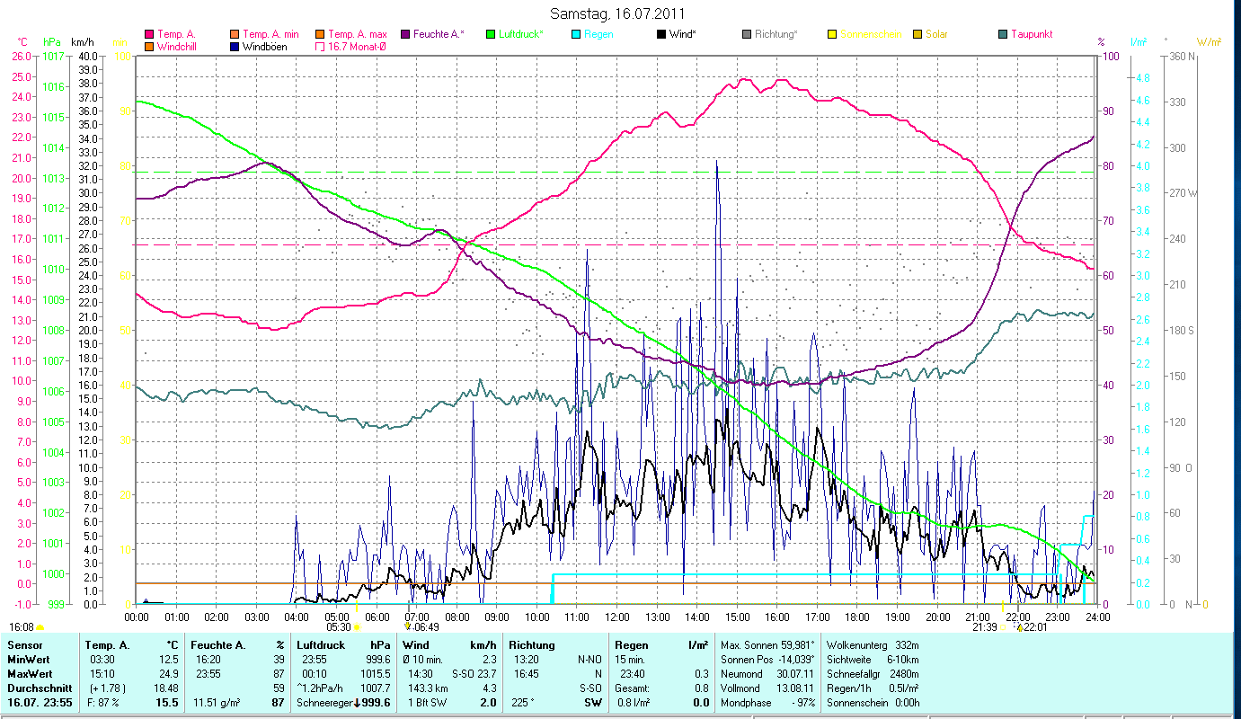Click the pink Temp. A. legend swatch
Viewport: 1241px width, 719px height.
[x=149, y=34]
